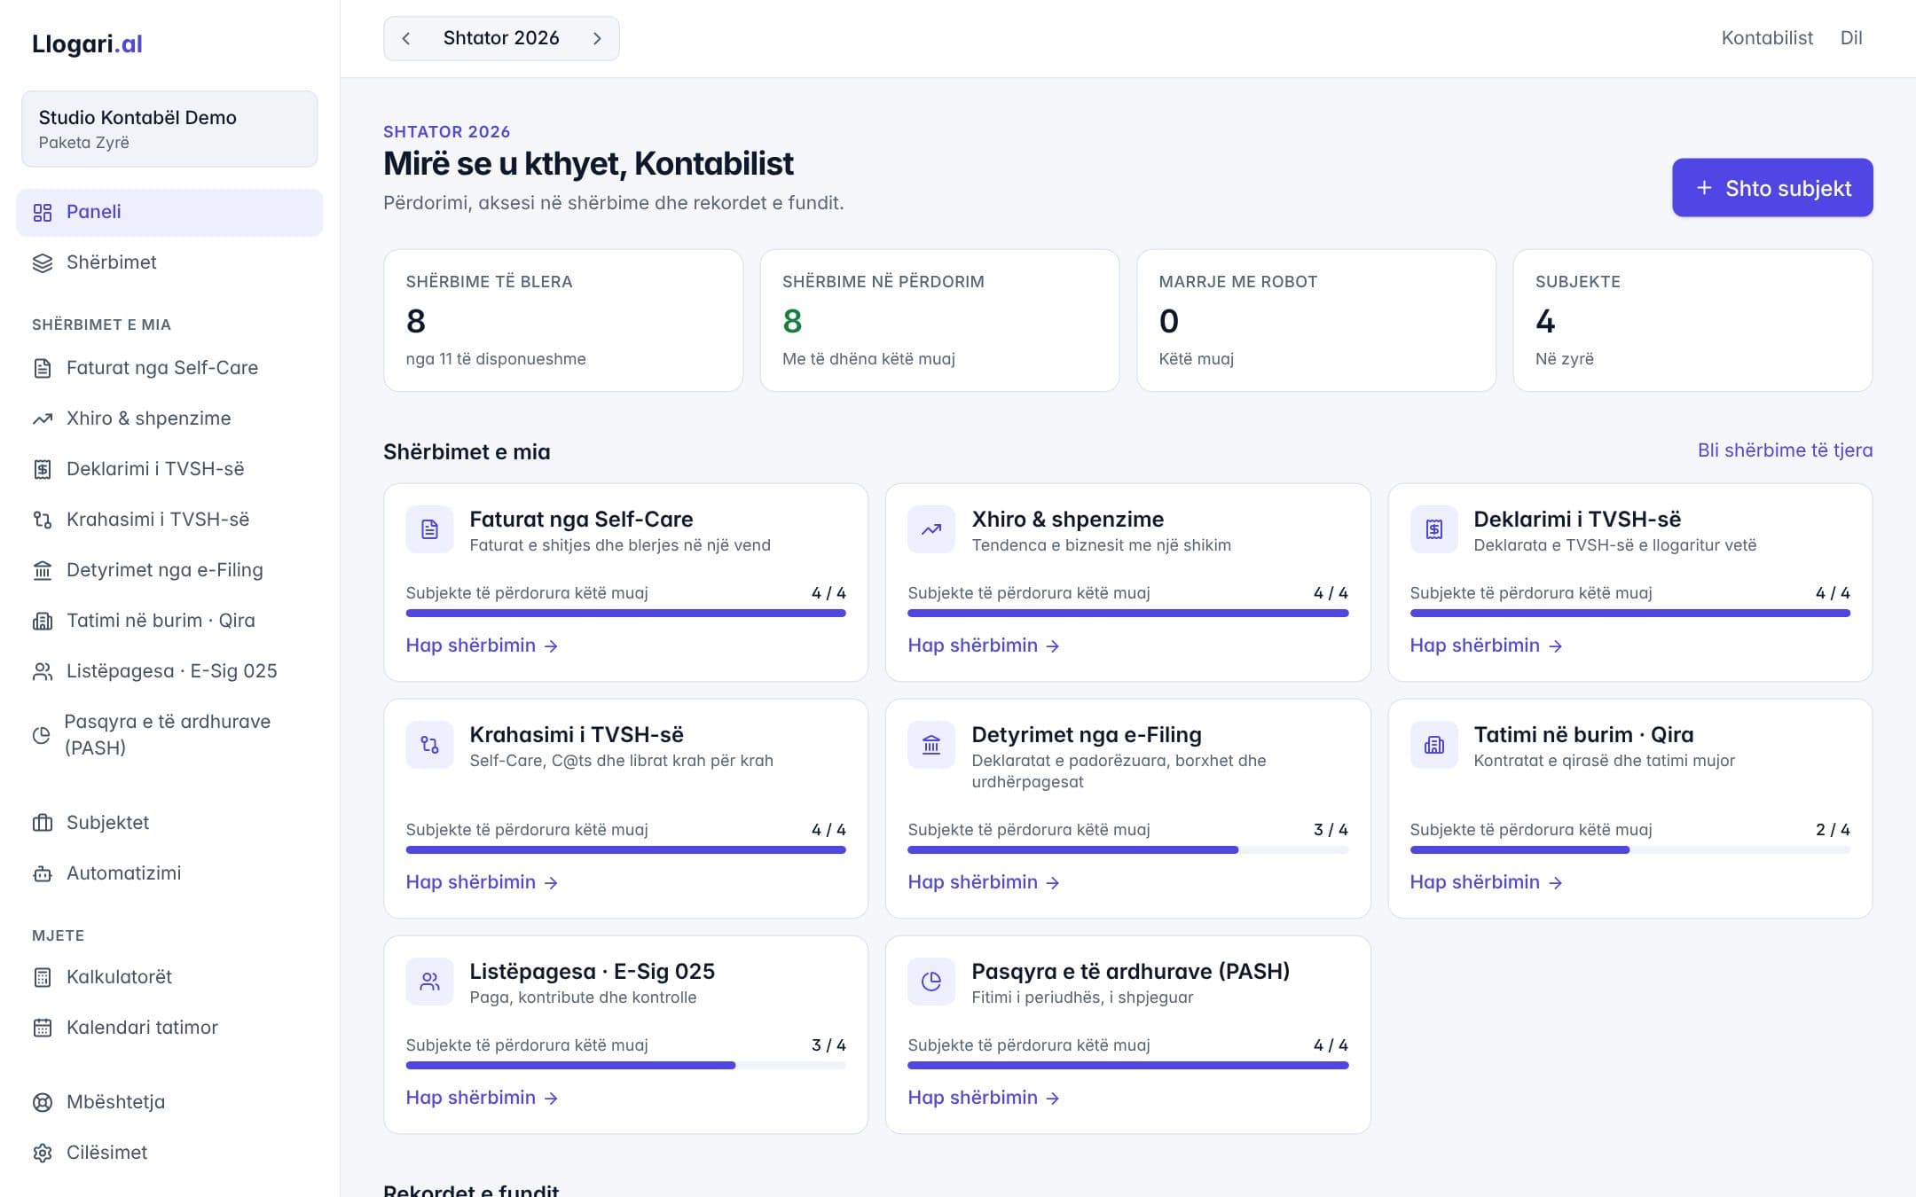The height and width of the screenshot is (1197, 1916).
Task: Go to previous month with left chevron
Action: pyautogui.click(x=406, y=38)
